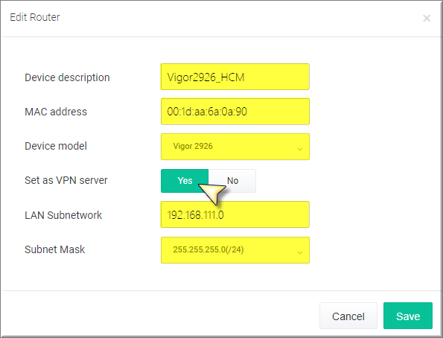Switch Set as VPN server to No
The image size is (443, 338).
(x=232, y=181)
